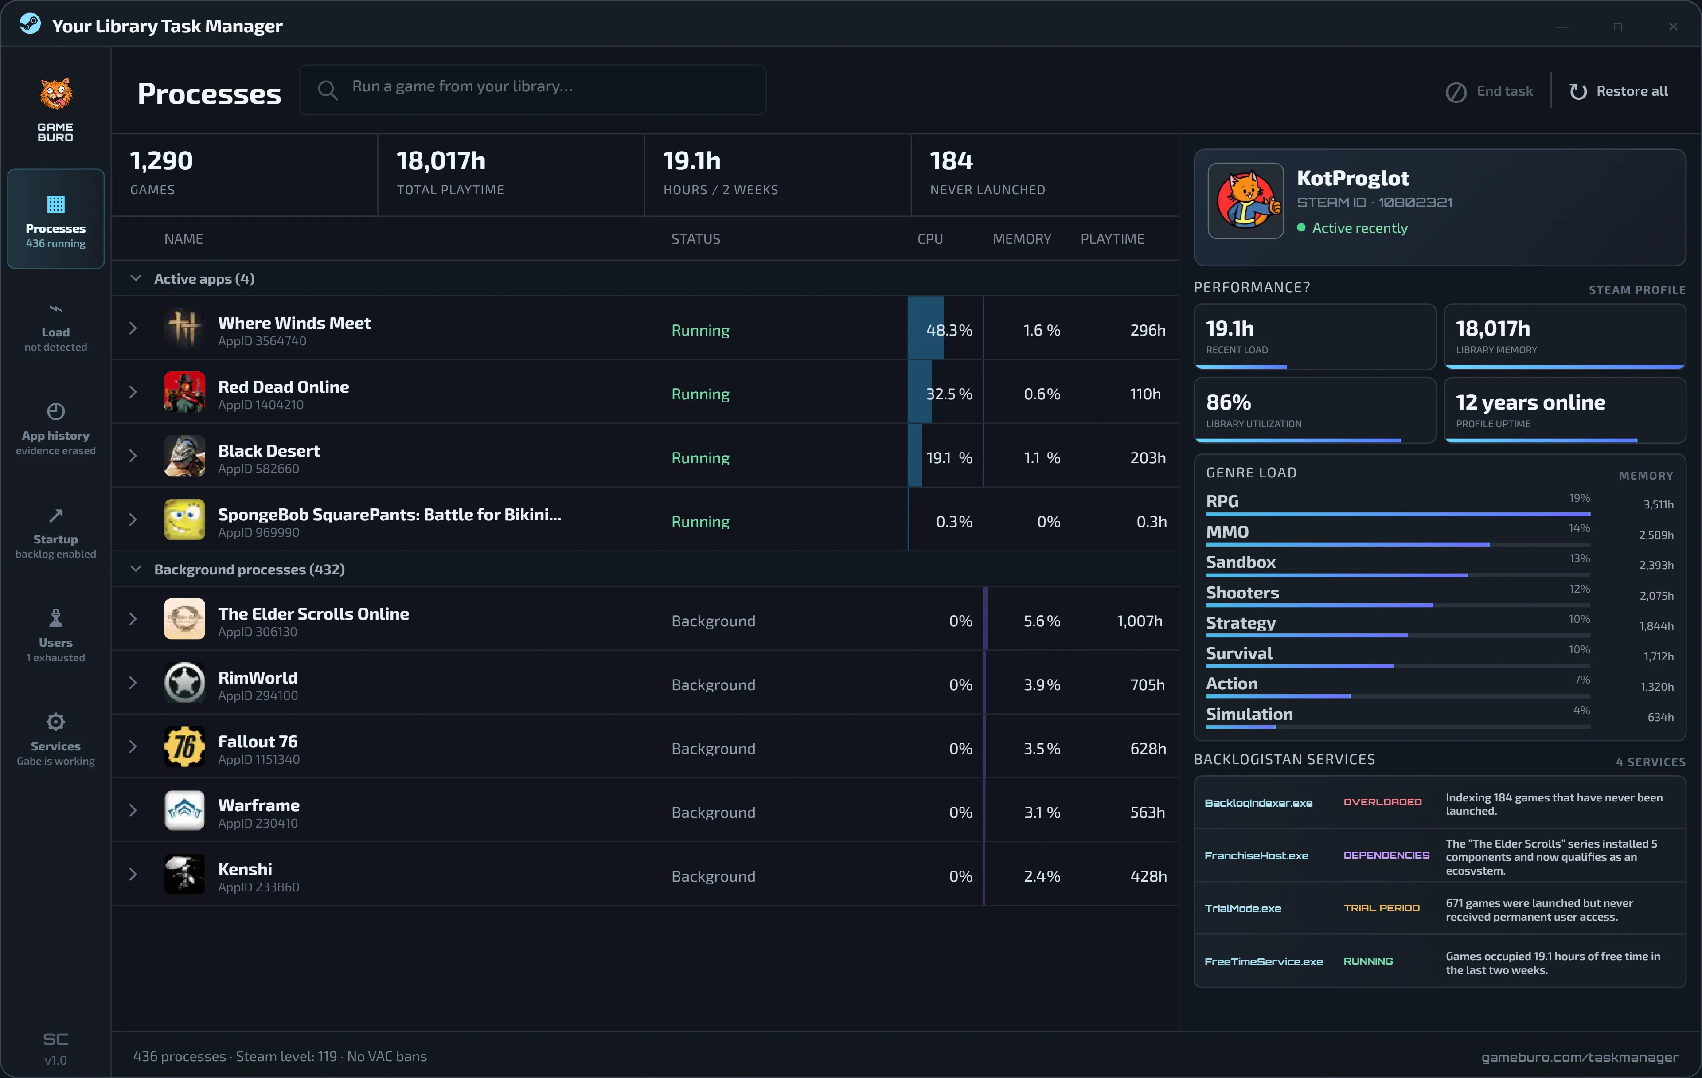1702x1078 pixels.
Task: Collapse the Background processes group
Action: (x=136, y=569)
